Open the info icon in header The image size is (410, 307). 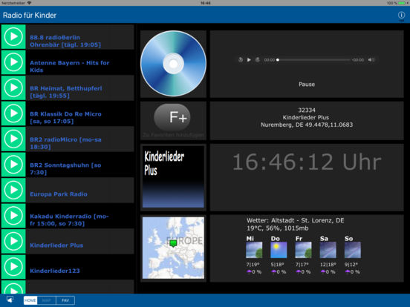[x=401, y=15]
